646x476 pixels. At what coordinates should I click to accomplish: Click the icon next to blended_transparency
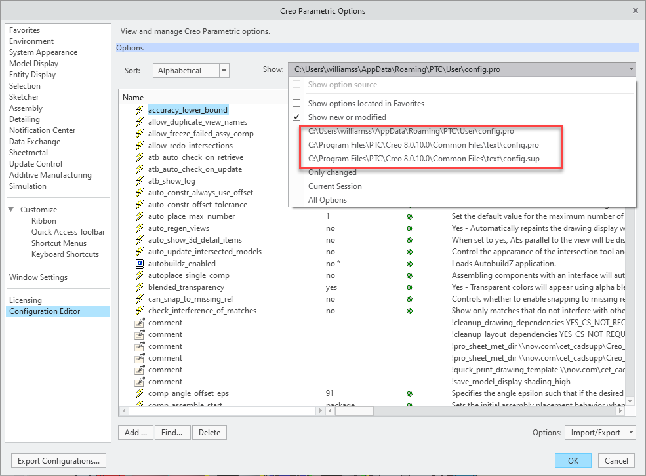pyautogui.click(x=139, y=287)
